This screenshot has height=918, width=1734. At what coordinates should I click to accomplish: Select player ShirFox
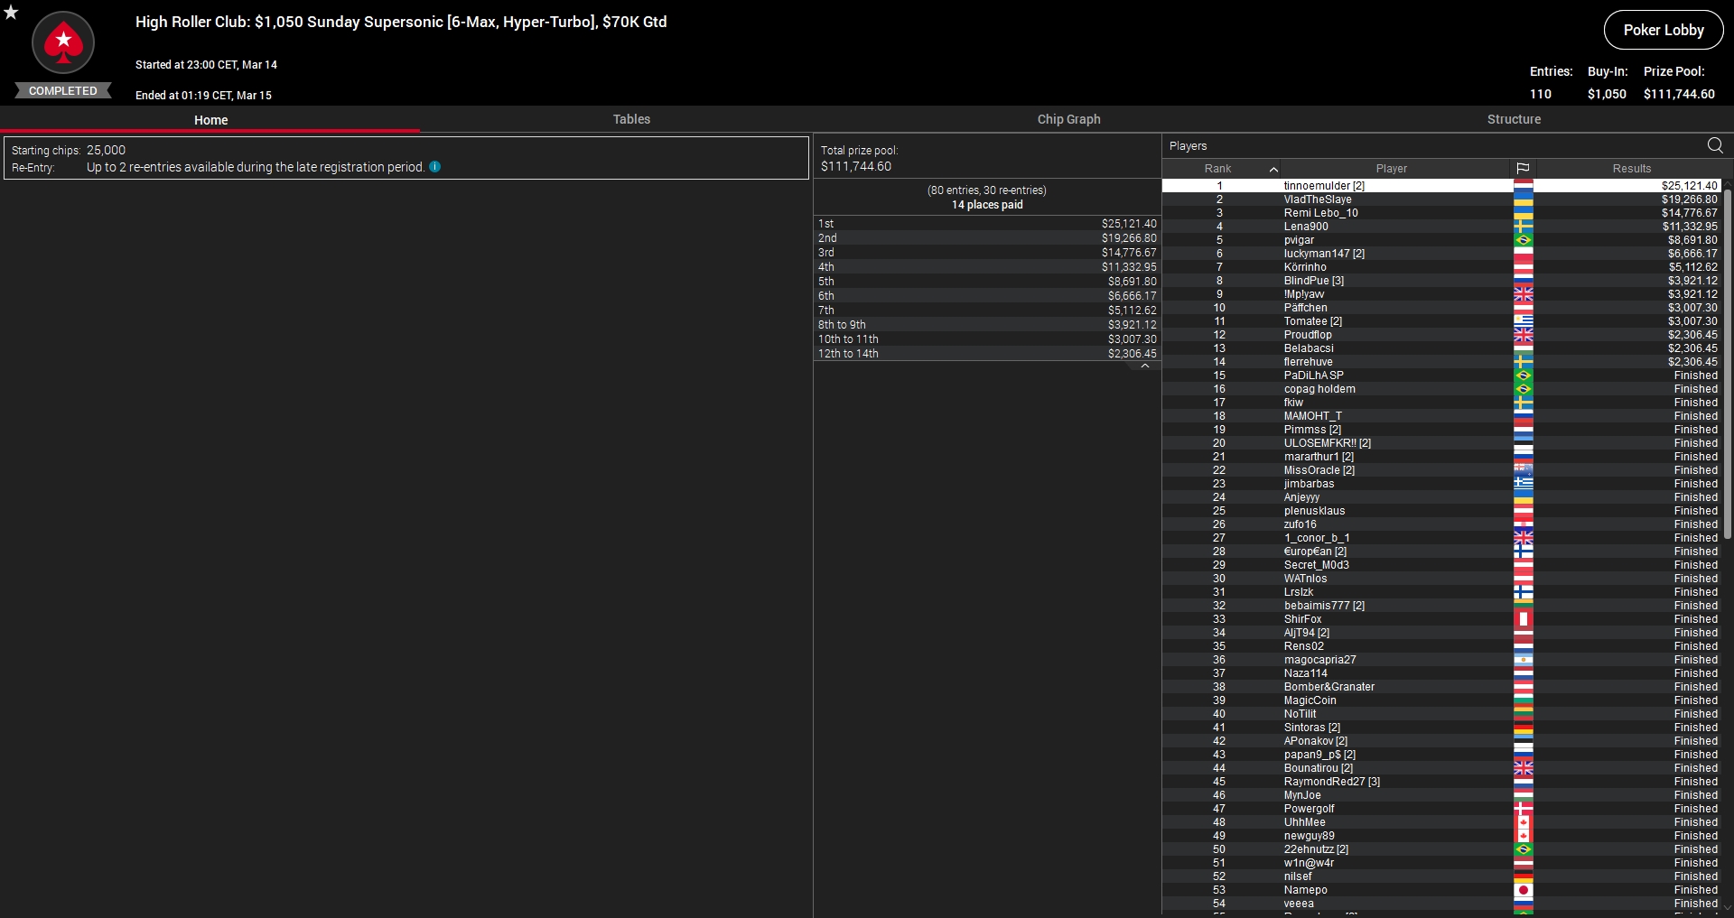coord(1442,619)
